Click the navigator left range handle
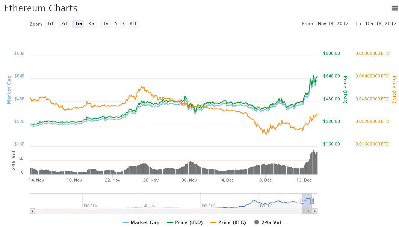399x227 pixels. (302, 201)
